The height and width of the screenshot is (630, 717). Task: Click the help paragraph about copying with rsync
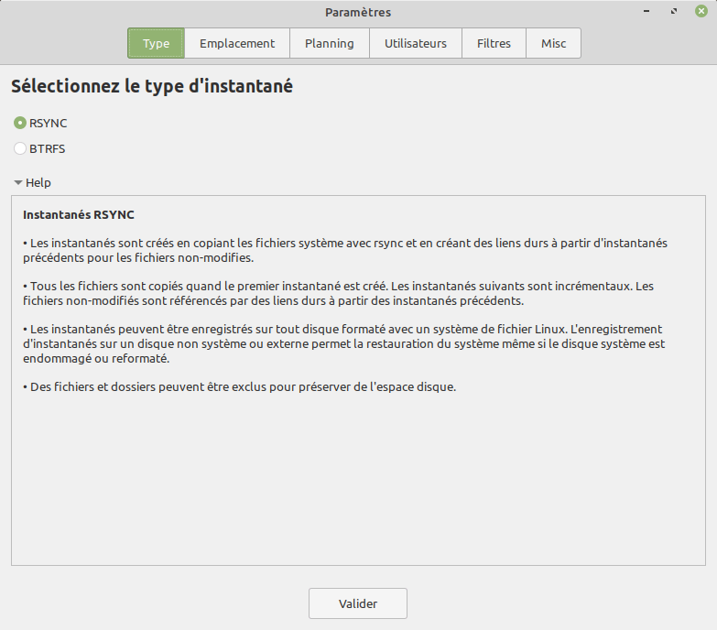click(344, 250)
